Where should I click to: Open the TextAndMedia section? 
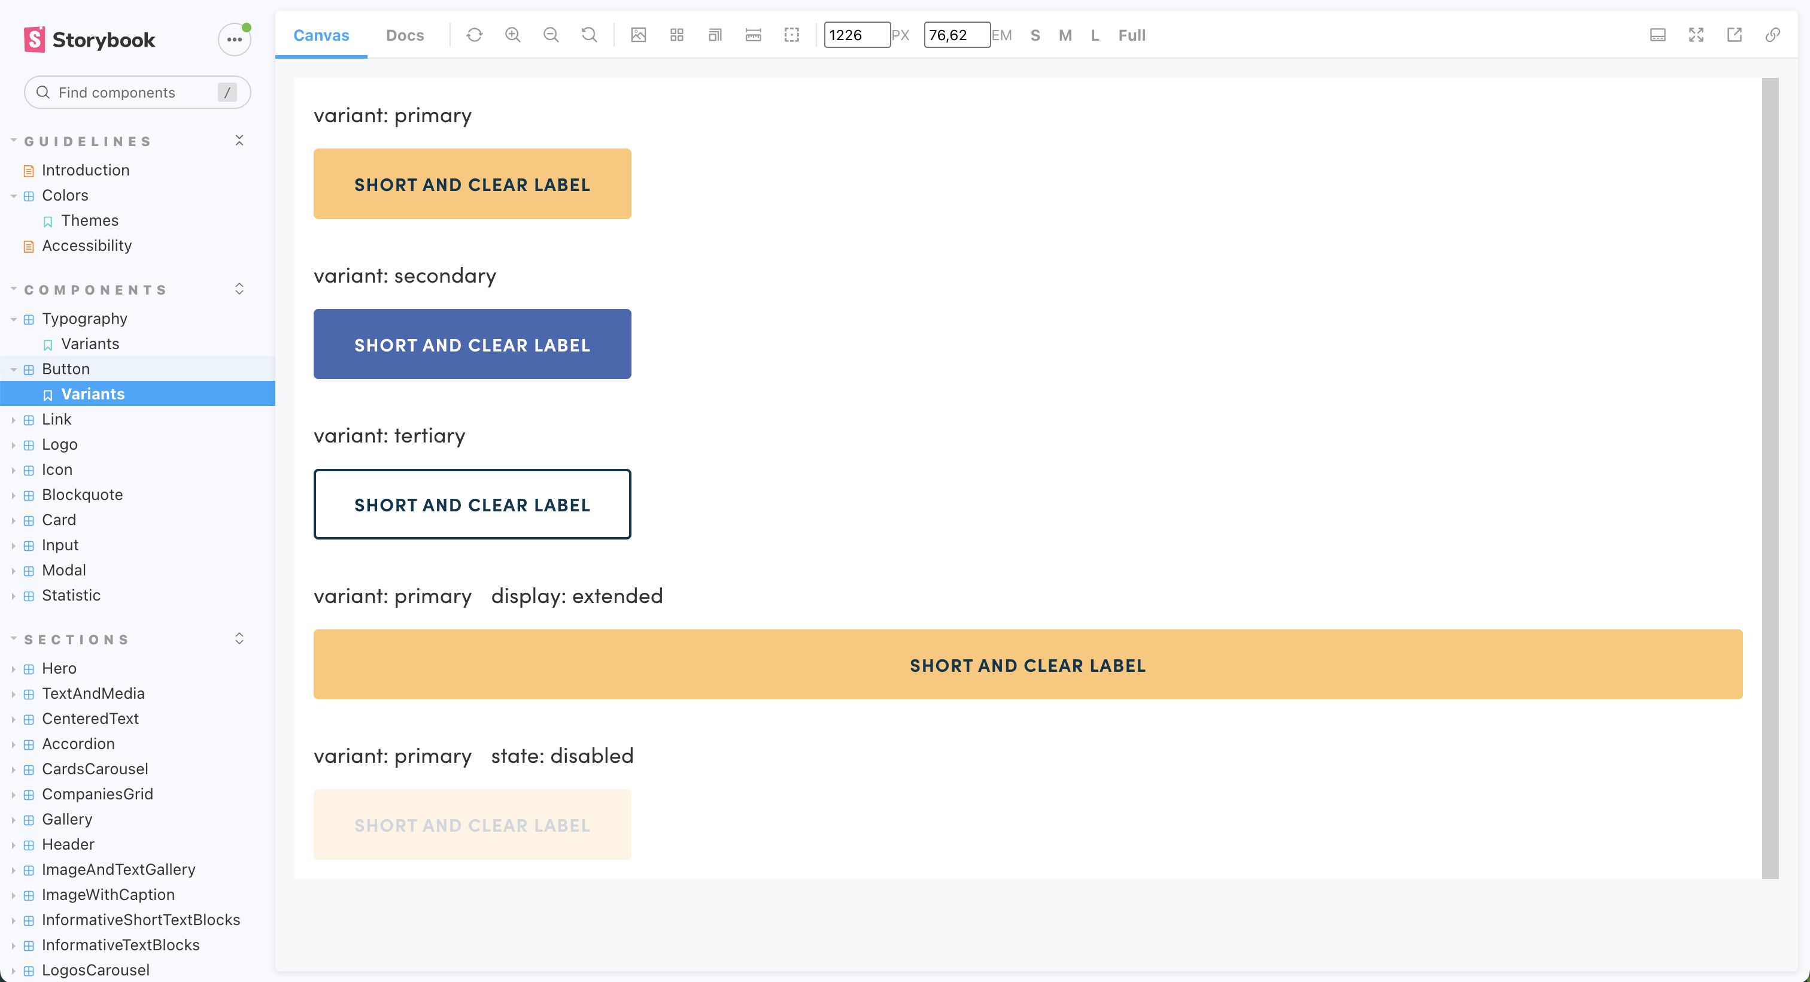click(93, 694)
